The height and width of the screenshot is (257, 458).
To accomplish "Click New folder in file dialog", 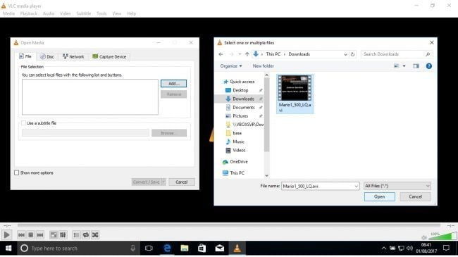I will click(264, 66).
